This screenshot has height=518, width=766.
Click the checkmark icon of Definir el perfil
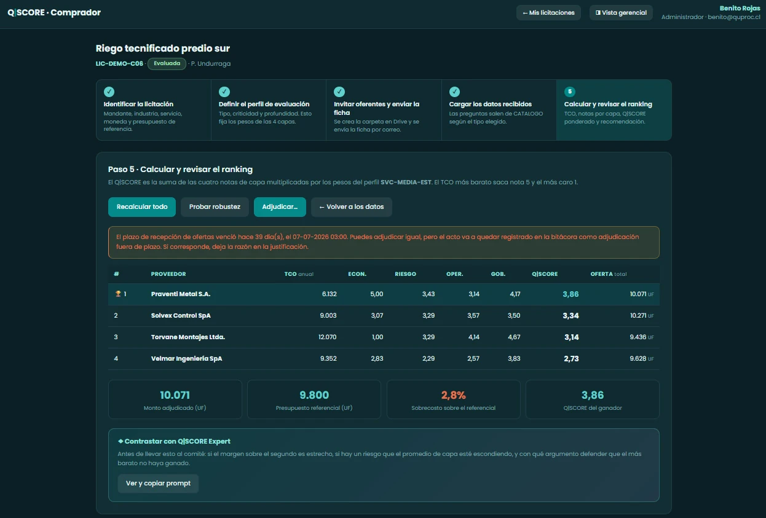(224, 92)
